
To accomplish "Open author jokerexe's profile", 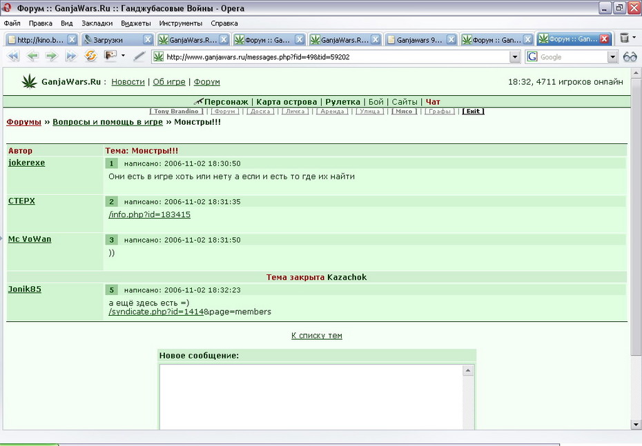I will click(27, 163).
